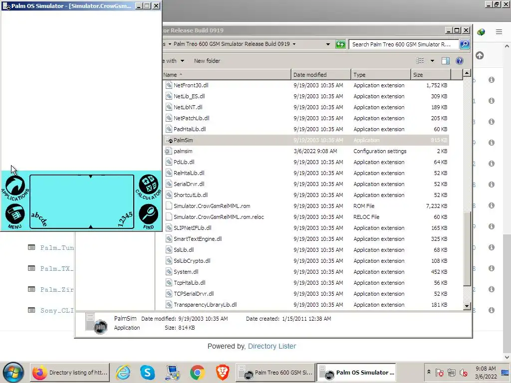This screenshot has width=511, height=383.
Task: Expand the Palm Treo 600 breadcrumb arrow
Action: pyautogui.click(x=294, y=44)
